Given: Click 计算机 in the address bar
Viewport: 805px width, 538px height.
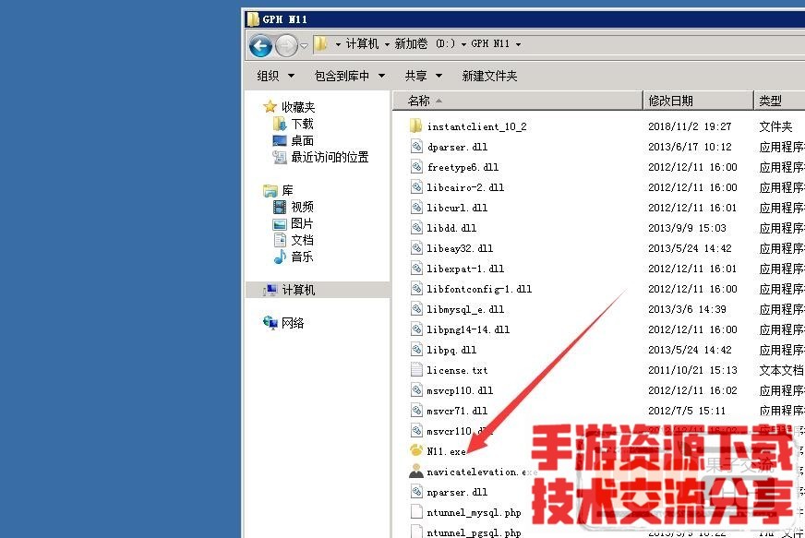Looking at the screenshot, I should point(362,43).
